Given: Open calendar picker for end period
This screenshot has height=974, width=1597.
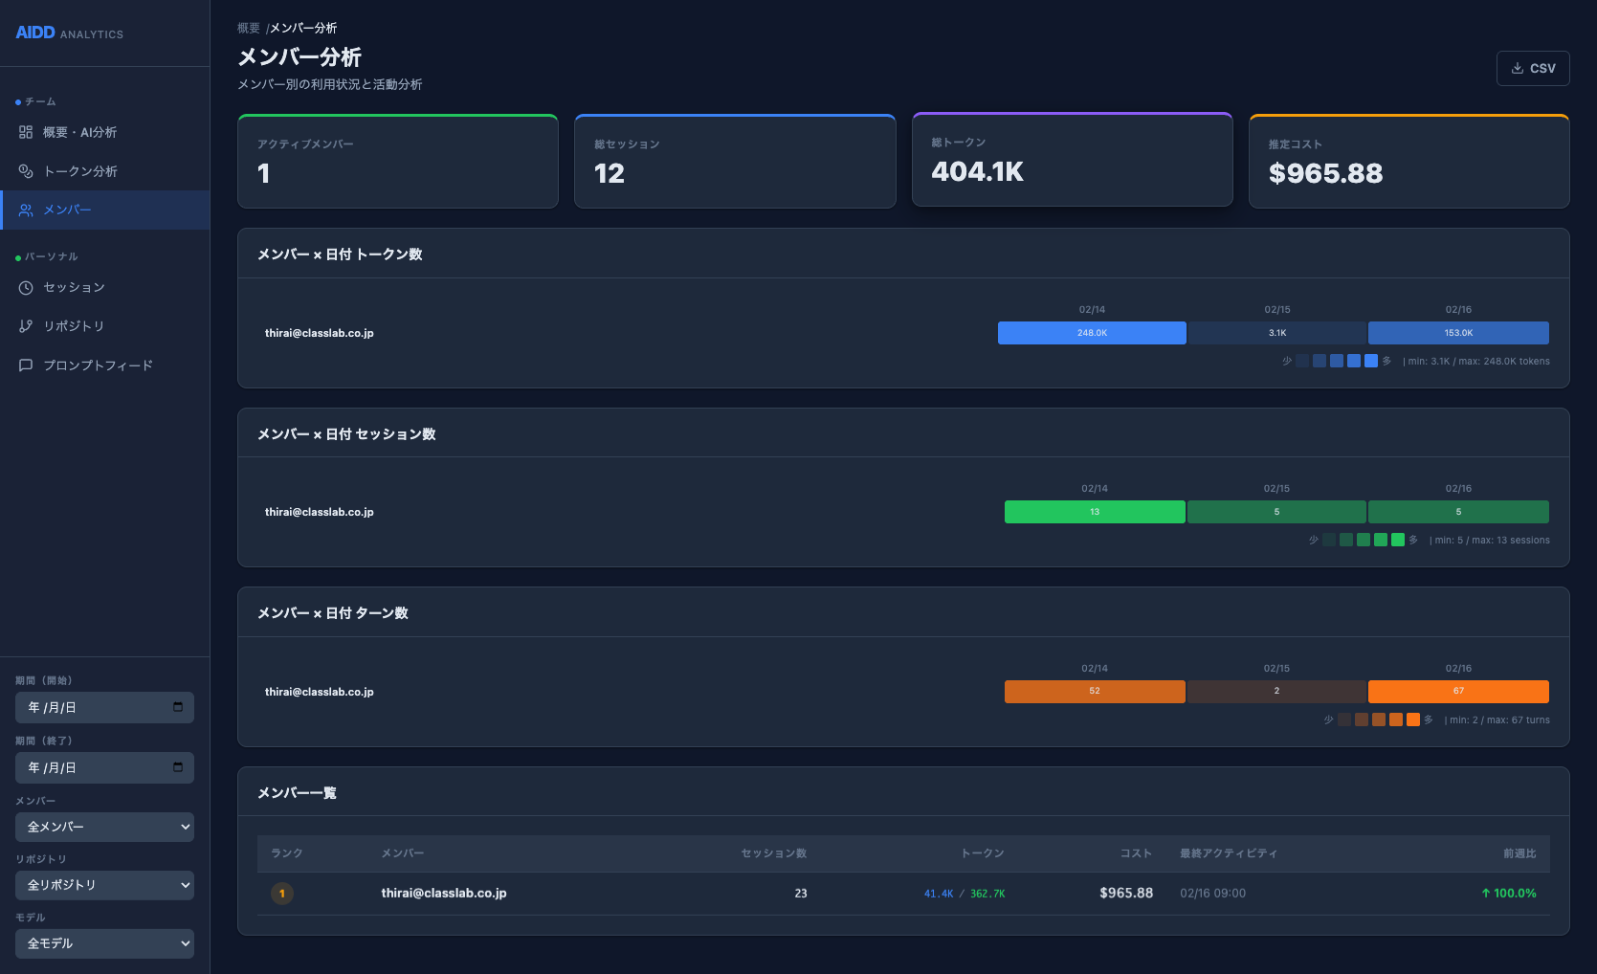Looking at the screenshot, I should (x=178, y=767).
